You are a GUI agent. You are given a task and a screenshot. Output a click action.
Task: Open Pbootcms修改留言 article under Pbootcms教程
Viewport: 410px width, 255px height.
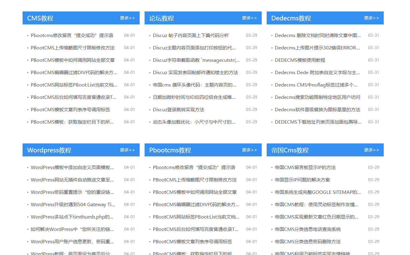(x=194, y=168)
